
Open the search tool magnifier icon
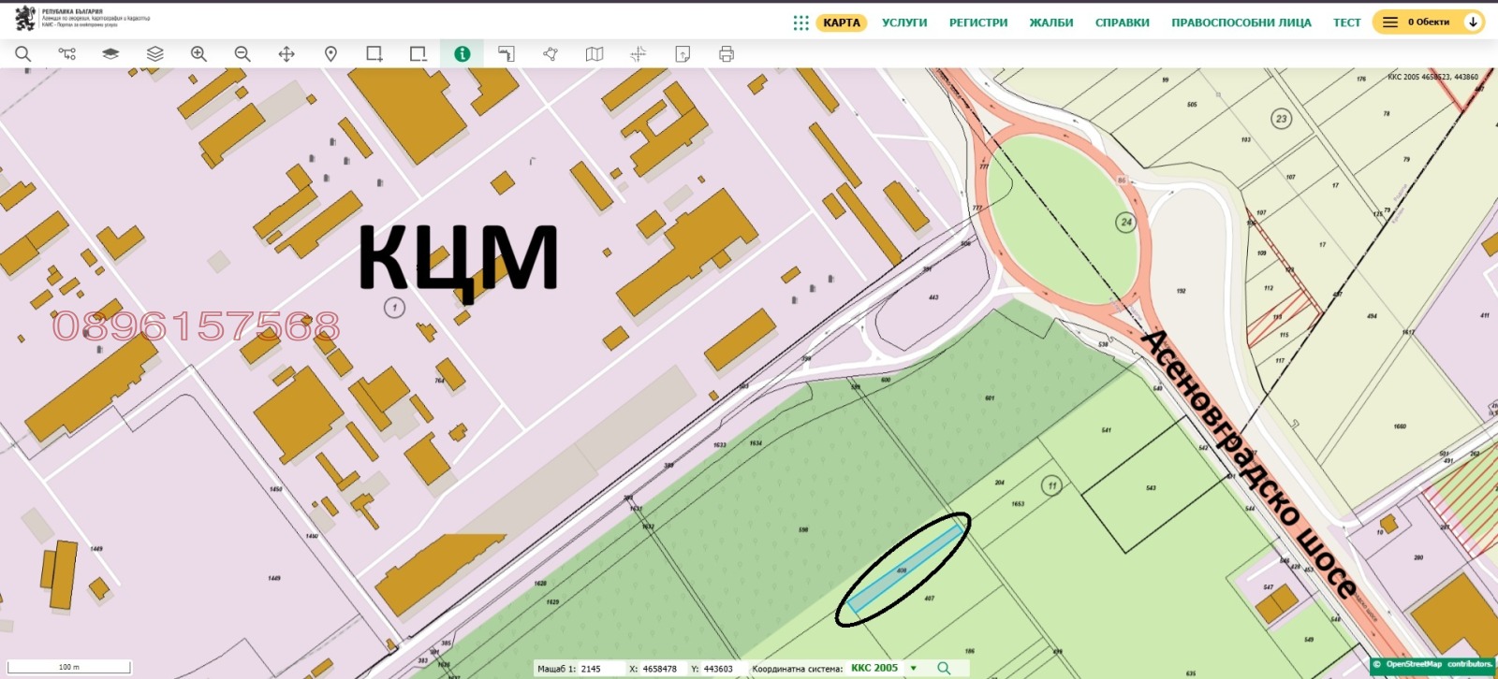[22, 54]
